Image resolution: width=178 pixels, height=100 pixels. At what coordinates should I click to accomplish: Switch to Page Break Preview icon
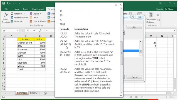142,97
